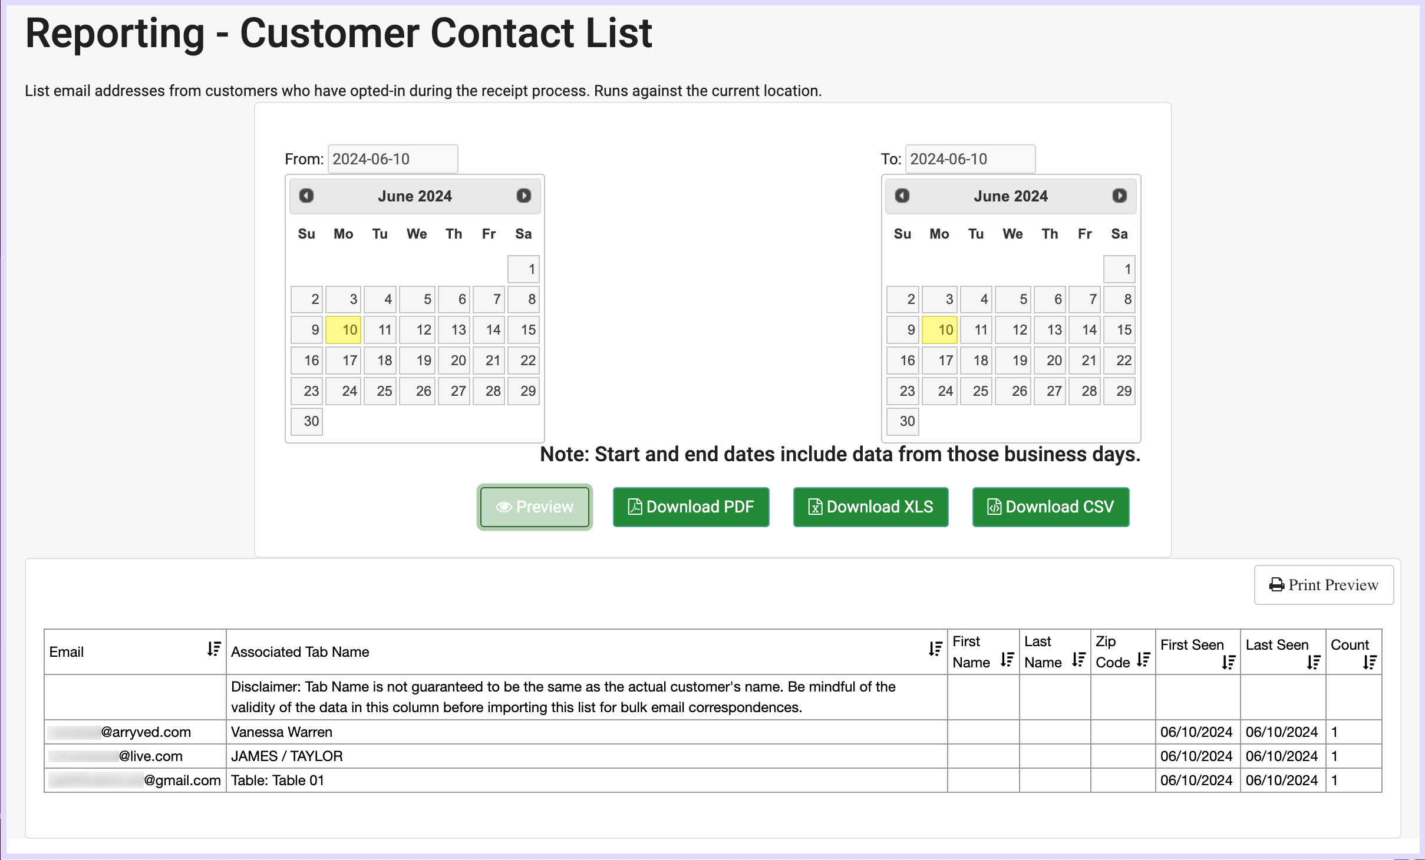Viewport: 1425px width, 860px height.
Task: Select highlighted June 10 in To calendar
Action: click(939, 330)
